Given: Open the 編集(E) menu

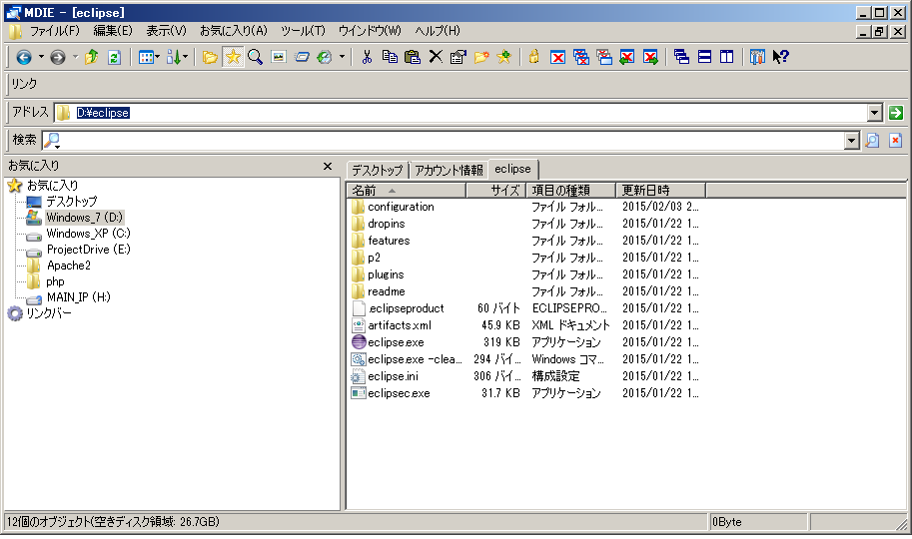Looking at the screenshot, I should pos(113,31).
